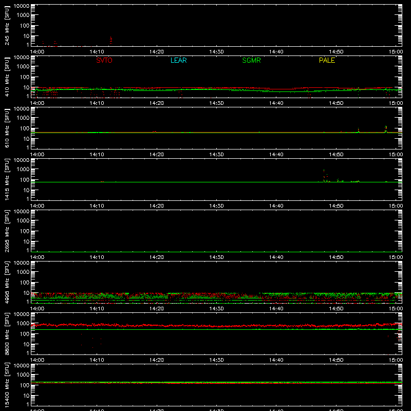This screenshot has width=411, height=411.
Task: Click the 1000 y-axis label of the 2695 MHz panel
Action: pos(23,221)
